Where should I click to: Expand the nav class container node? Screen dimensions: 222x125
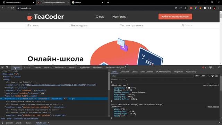click(5, 93)
